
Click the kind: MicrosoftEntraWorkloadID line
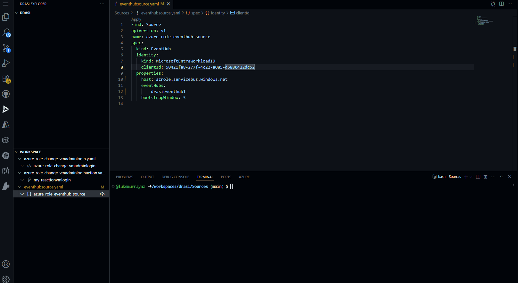[178, 61]
